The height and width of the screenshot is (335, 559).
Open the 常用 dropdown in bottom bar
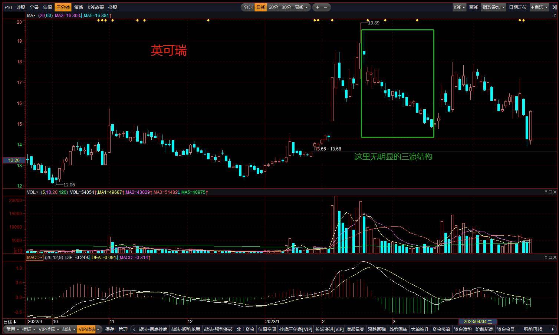click(x=13, y=329)
